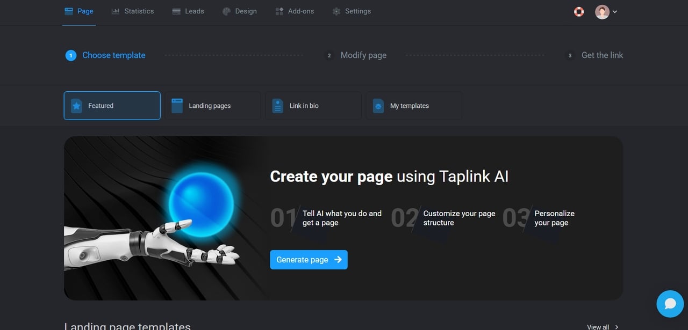Click the Personalize your page text
Image resolution: width=688 pixels, height=330 pixels.
554,218
